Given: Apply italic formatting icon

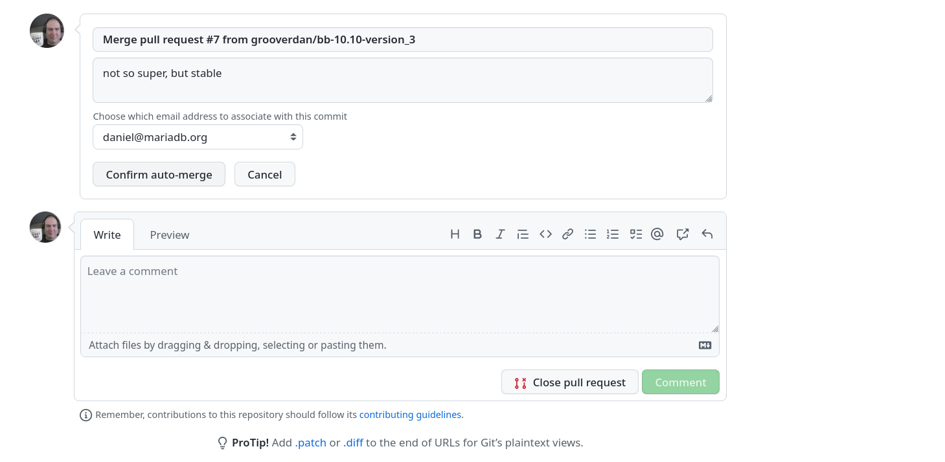Looking at the screenshot, I should click(x=500, y=234).
